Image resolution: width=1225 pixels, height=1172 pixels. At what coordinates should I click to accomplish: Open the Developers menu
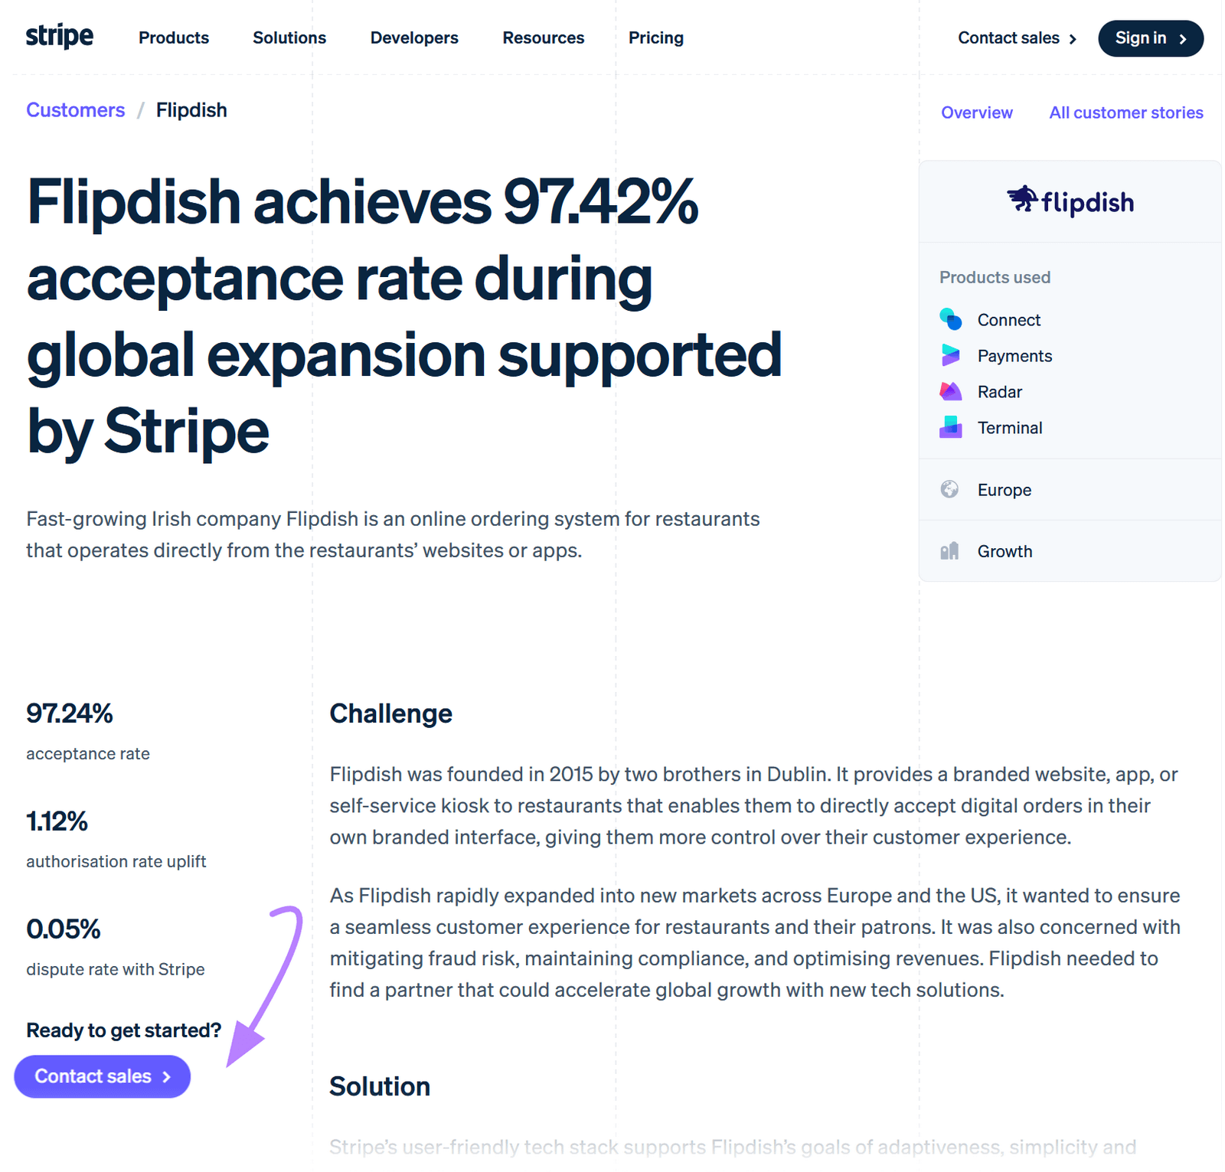point(413,38)
